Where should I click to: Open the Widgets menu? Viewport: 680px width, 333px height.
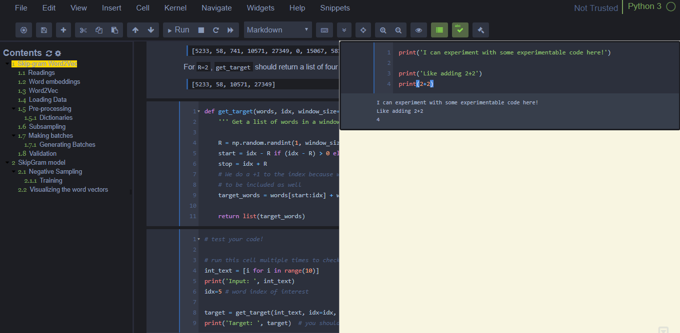pos(260,7)
